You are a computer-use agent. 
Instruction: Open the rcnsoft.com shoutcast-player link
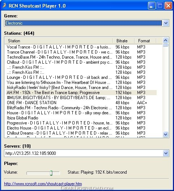coord(43,184)
